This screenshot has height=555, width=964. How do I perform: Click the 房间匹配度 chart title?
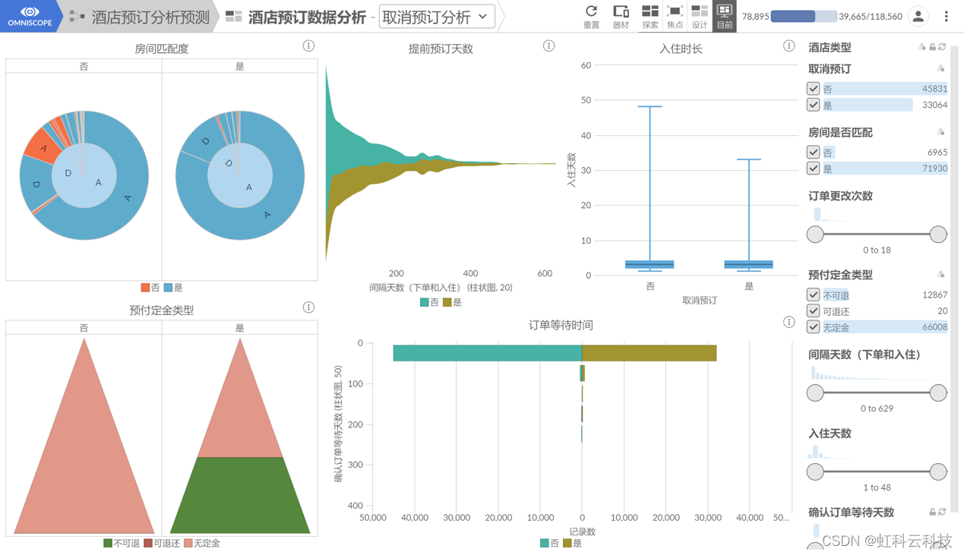click(161, 49)
